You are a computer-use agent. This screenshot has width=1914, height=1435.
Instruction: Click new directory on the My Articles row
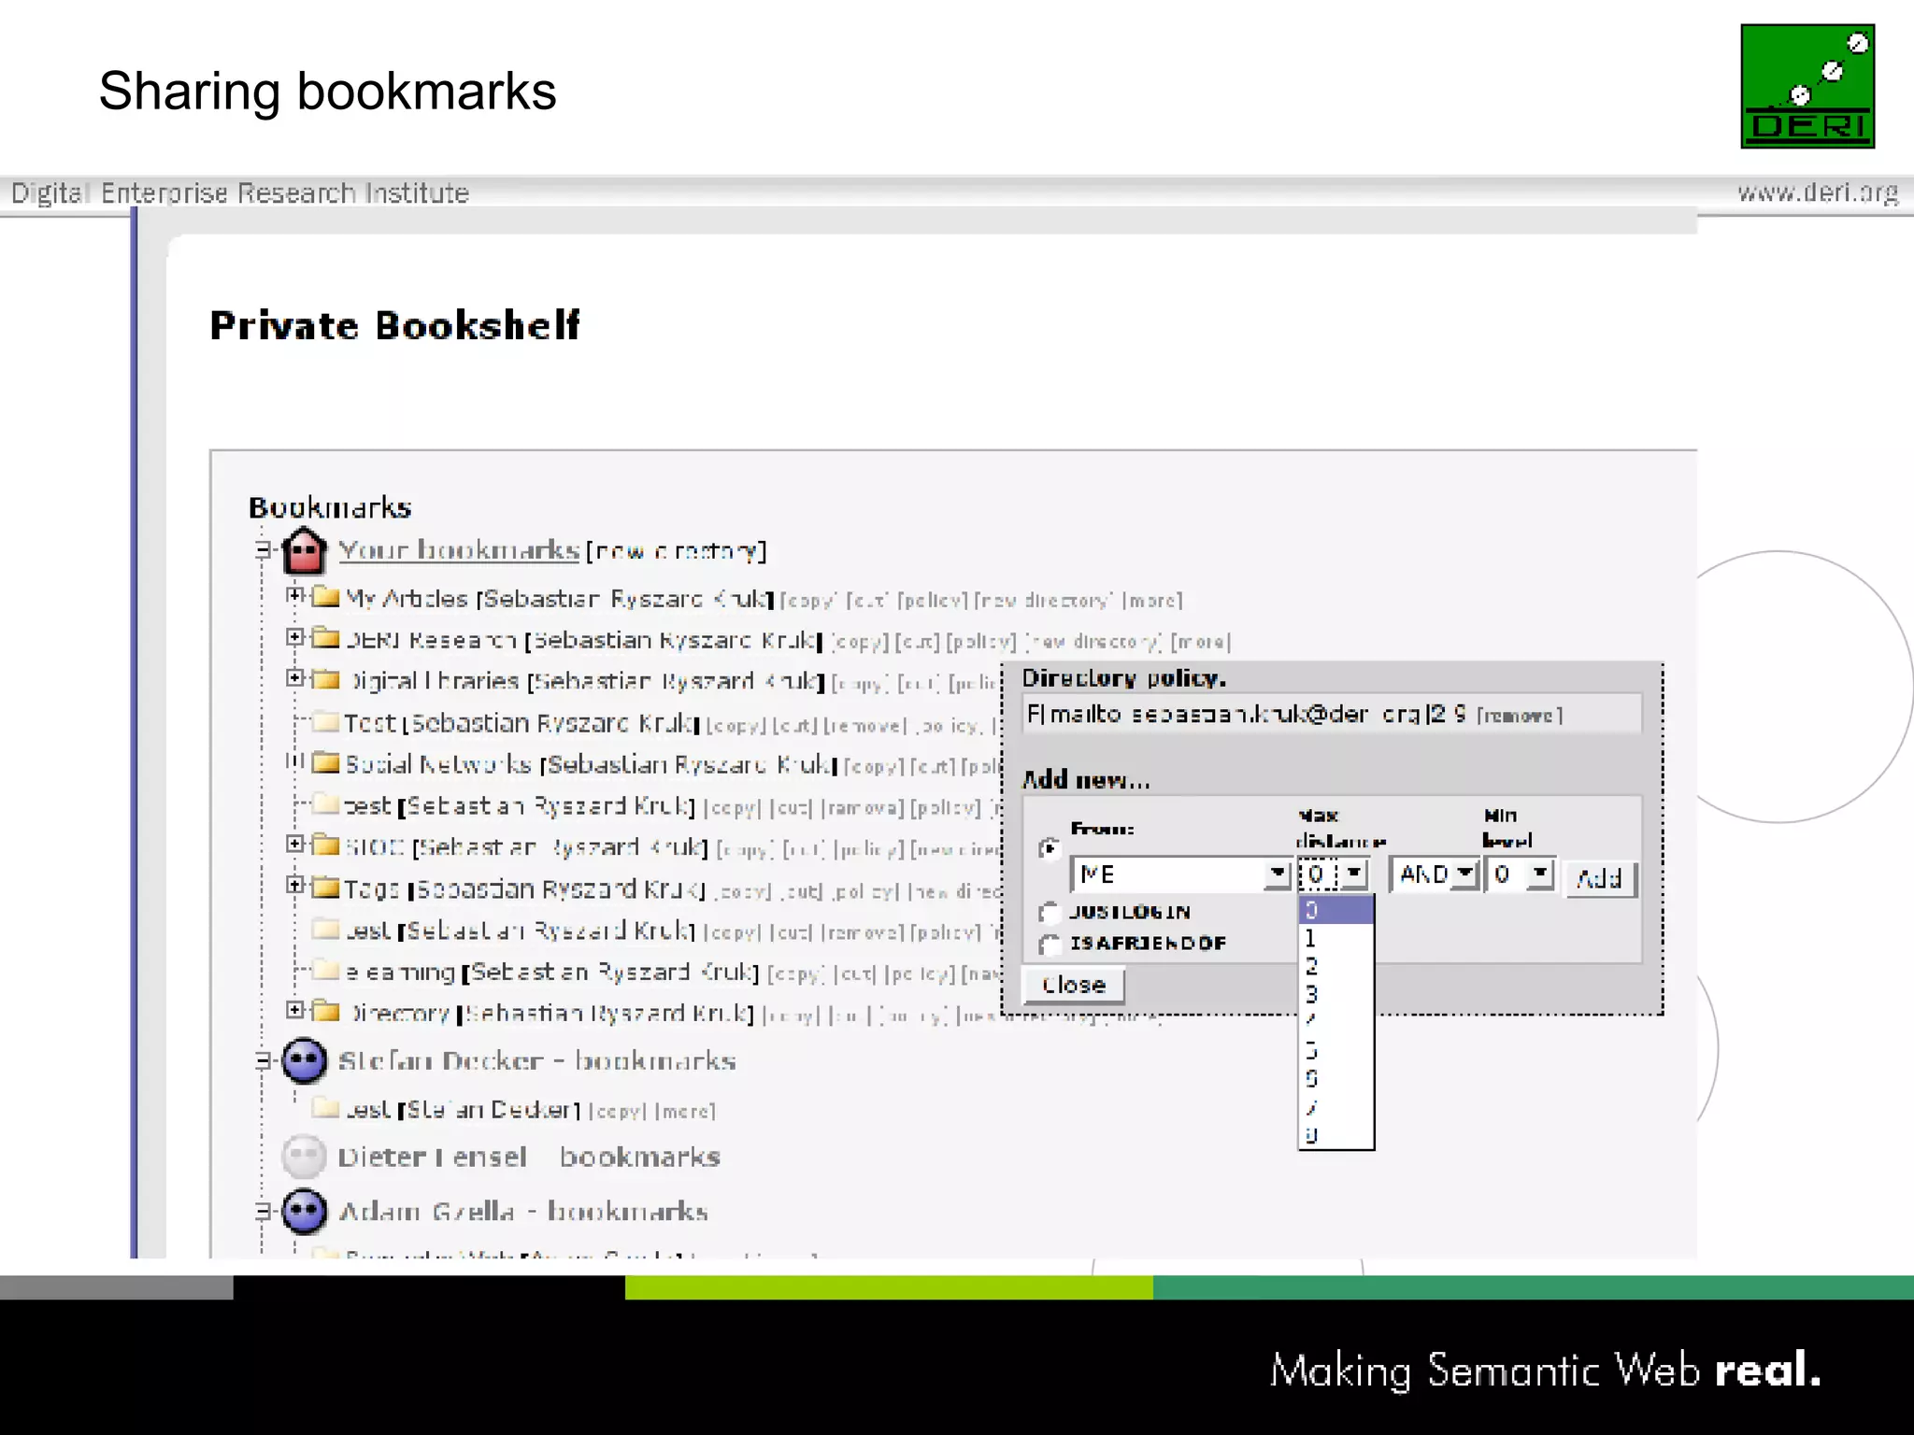(x=1044, y=600)
